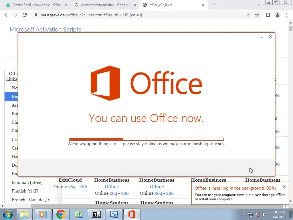Switch to Classic Shell View topic tab
Screen dimensions: 293x220
tap(37, 5)
